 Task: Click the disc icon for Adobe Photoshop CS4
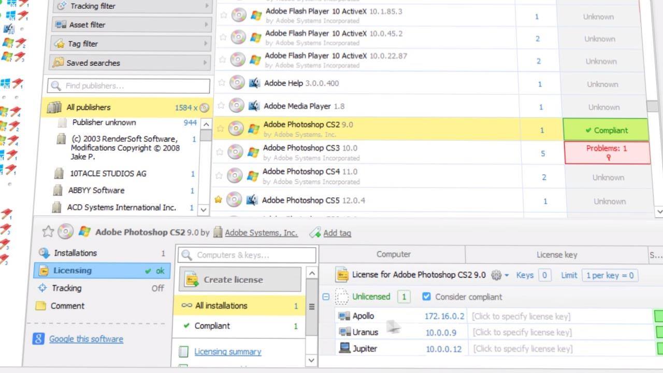pyautogui.click(x=235, y=176)
